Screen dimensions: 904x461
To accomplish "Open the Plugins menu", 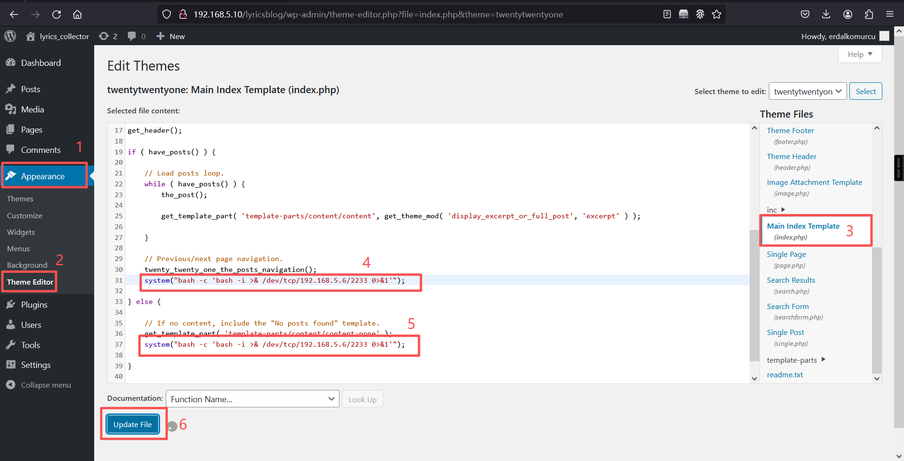I will (x=34, y=304).
